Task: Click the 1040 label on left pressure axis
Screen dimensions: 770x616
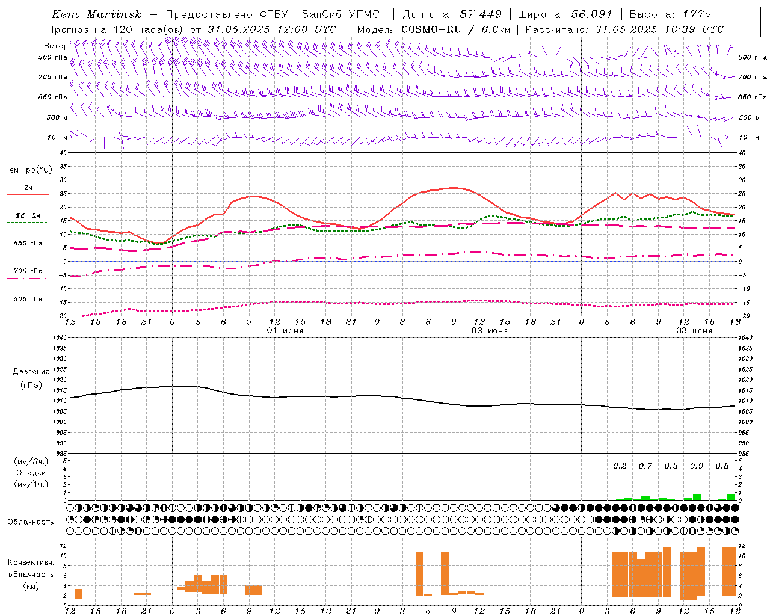Action: (60, 338)
